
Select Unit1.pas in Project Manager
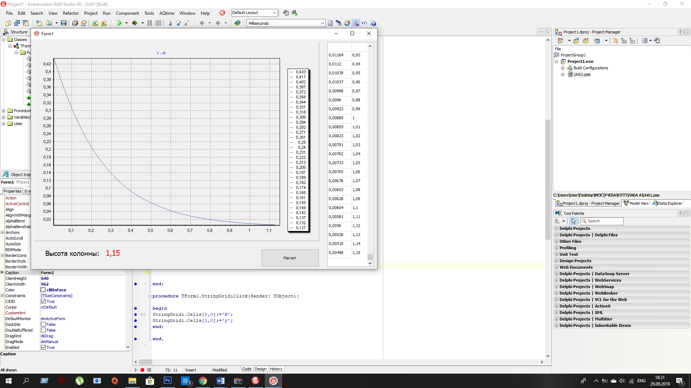point(582,74)
